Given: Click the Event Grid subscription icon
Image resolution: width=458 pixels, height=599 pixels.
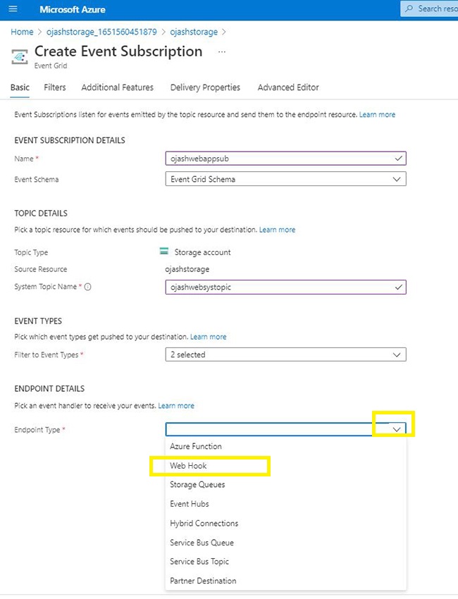Looking at the screenshot, I should (20, 56).
